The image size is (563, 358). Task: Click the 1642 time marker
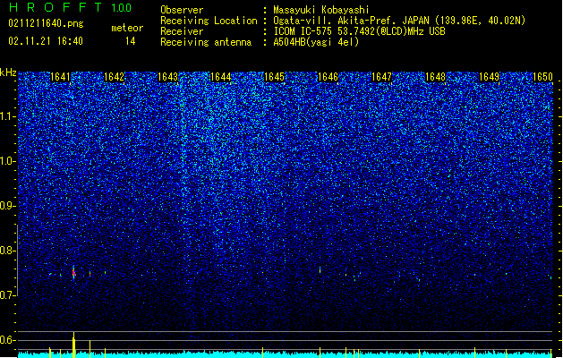(x=114, y=77)
